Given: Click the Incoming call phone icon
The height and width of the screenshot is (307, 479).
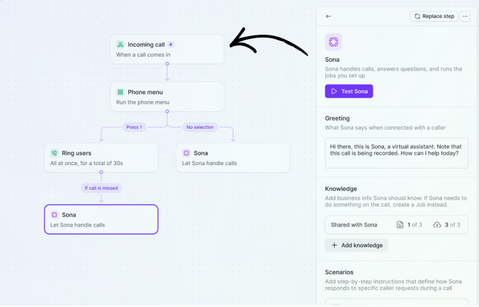Looking at the screenshot, I should click(x=121, y=44).
